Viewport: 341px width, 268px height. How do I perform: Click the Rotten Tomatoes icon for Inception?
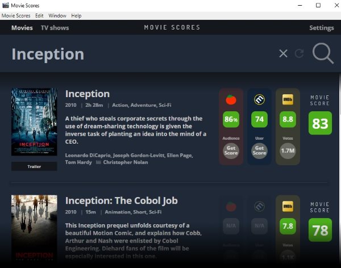(231, 99)
